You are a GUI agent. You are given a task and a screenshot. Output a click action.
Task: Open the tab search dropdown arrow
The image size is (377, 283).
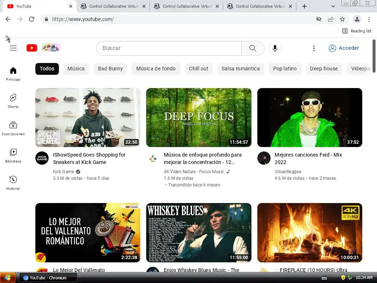click(x=333, y=6)
